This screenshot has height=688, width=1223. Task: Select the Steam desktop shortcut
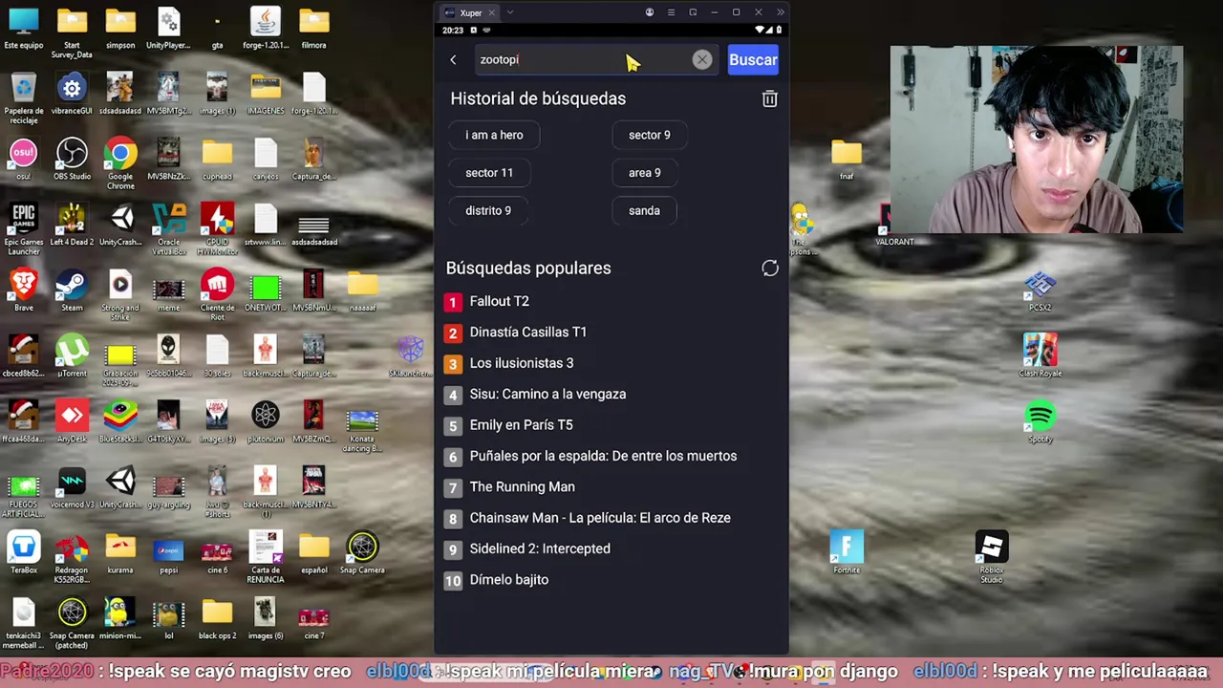click(x=73, y=290)
